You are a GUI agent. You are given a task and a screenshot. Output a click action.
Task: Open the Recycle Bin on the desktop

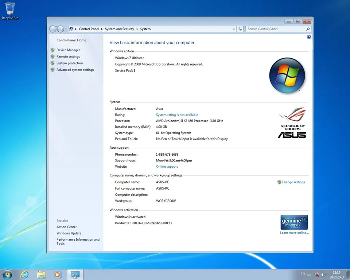tap(9, 8)
